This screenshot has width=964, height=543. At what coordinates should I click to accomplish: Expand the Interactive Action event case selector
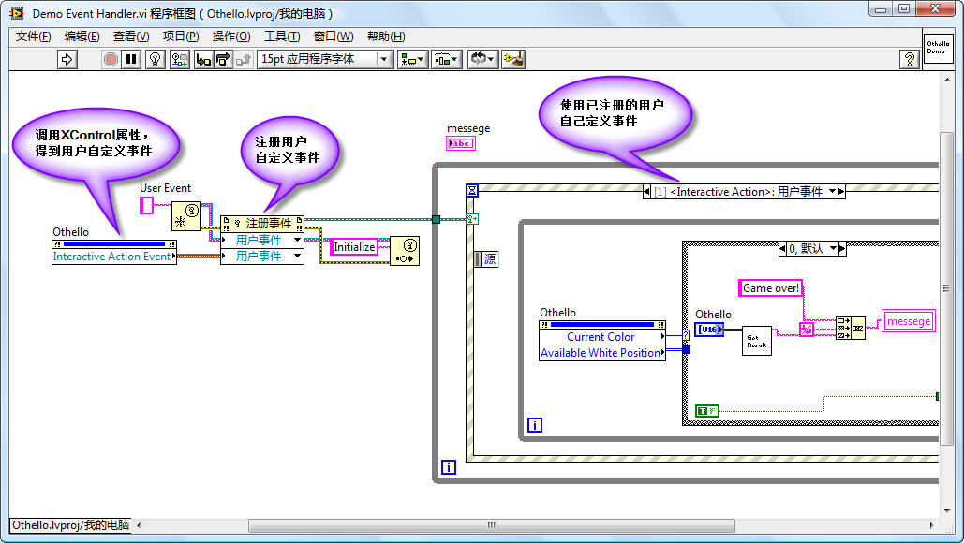click(839, 191)
